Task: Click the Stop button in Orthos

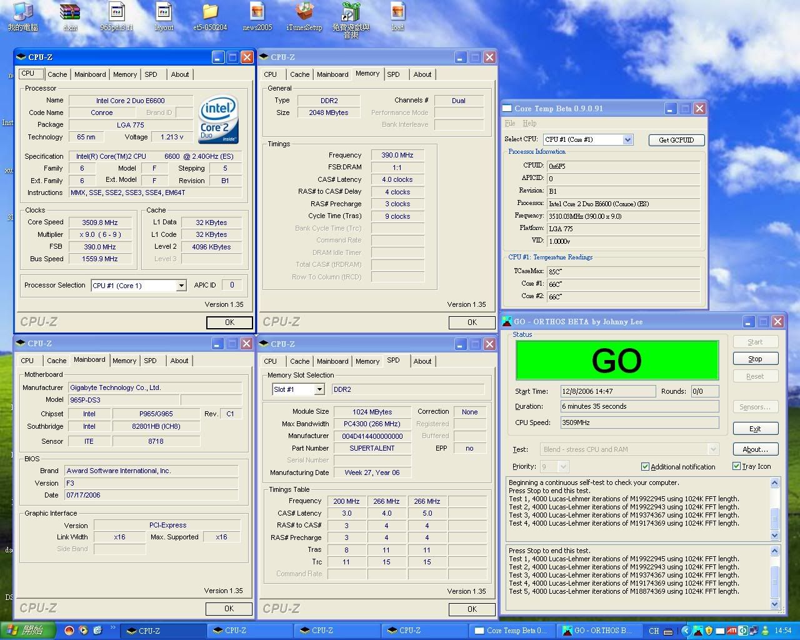Action: (755, 359)
